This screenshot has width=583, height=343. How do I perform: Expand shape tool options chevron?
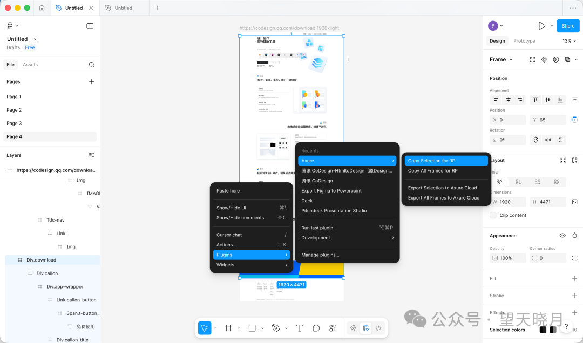click(262, 328)
